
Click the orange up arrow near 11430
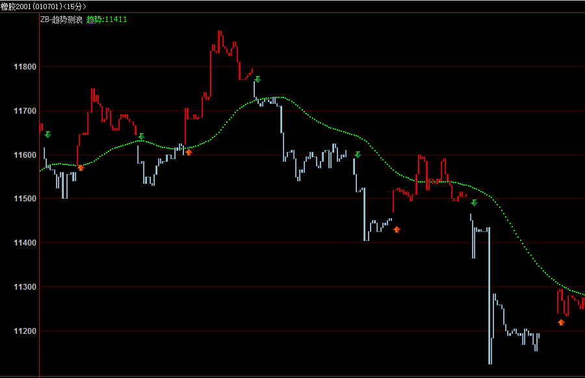396,229
